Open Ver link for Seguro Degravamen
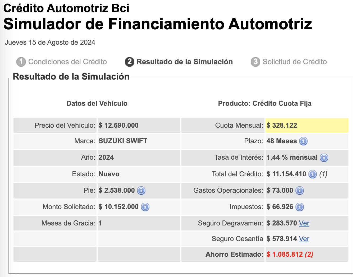356x277 pixels. [x=304, y=223]
